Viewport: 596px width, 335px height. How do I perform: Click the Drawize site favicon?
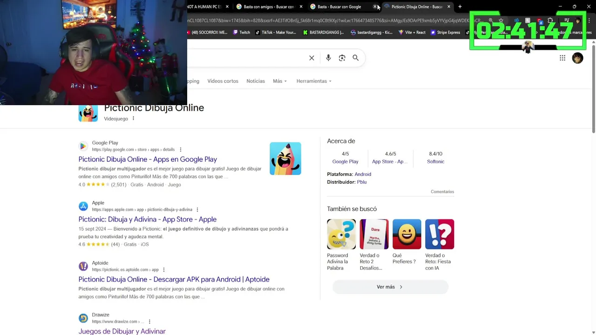point(83,318)
